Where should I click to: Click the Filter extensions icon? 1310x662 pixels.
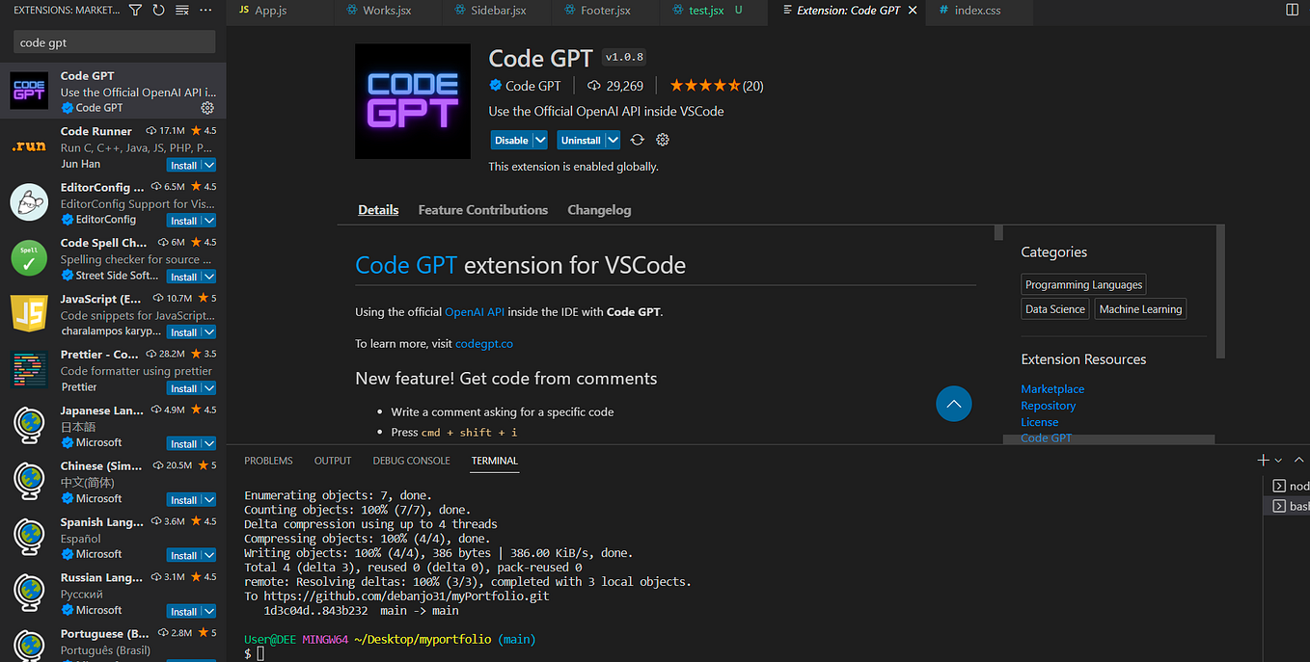pyautogui.click(x=135, y=10)
